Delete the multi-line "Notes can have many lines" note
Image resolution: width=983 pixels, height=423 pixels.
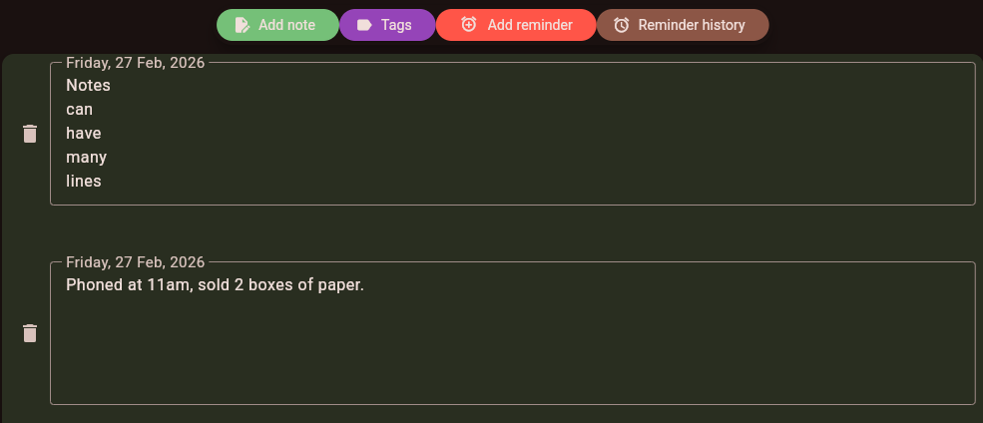coord(30,134)
